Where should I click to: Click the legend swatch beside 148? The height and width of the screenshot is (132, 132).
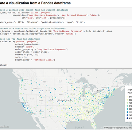pos(127,115)
